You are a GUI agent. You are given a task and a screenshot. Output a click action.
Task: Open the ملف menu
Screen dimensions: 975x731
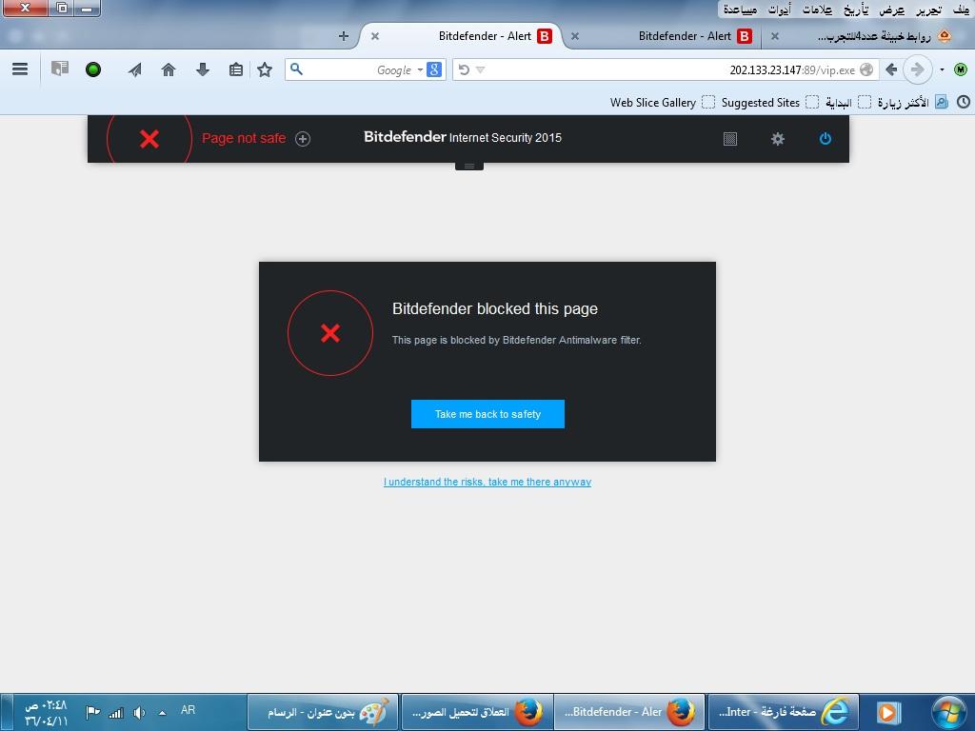[x=961, y=10]
